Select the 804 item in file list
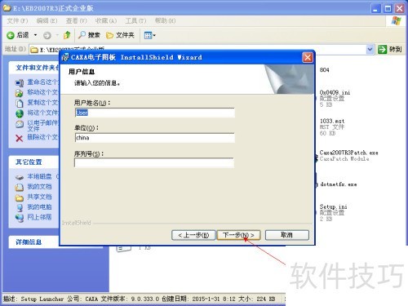This screenshot has height=306, width=408. click(324, 70)
